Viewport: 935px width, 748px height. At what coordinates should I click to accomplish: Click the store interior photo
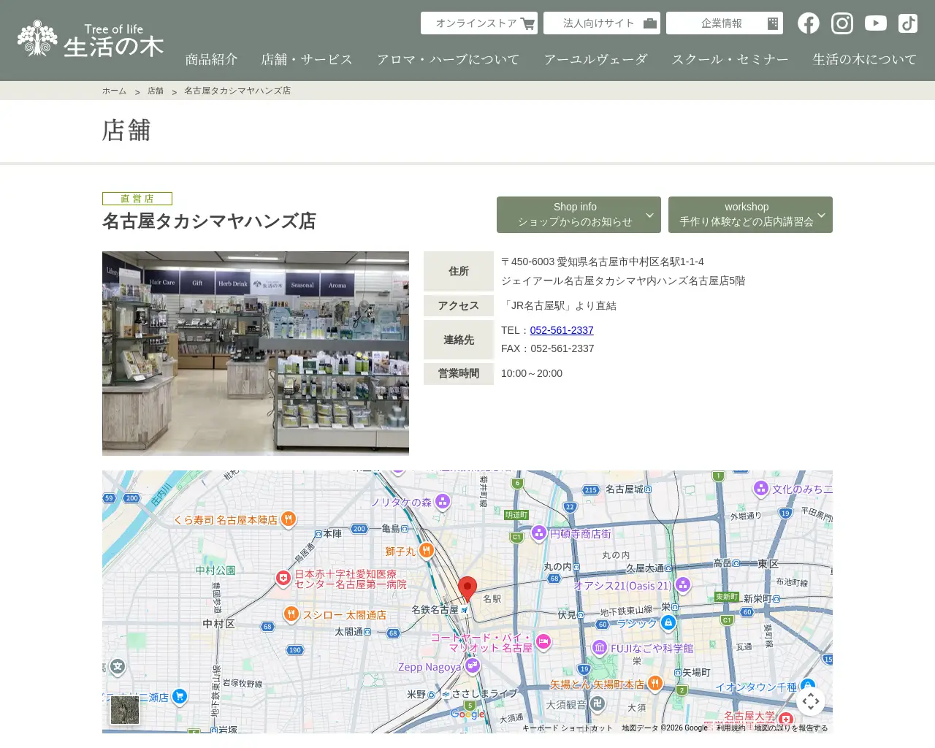click(256, 353)
